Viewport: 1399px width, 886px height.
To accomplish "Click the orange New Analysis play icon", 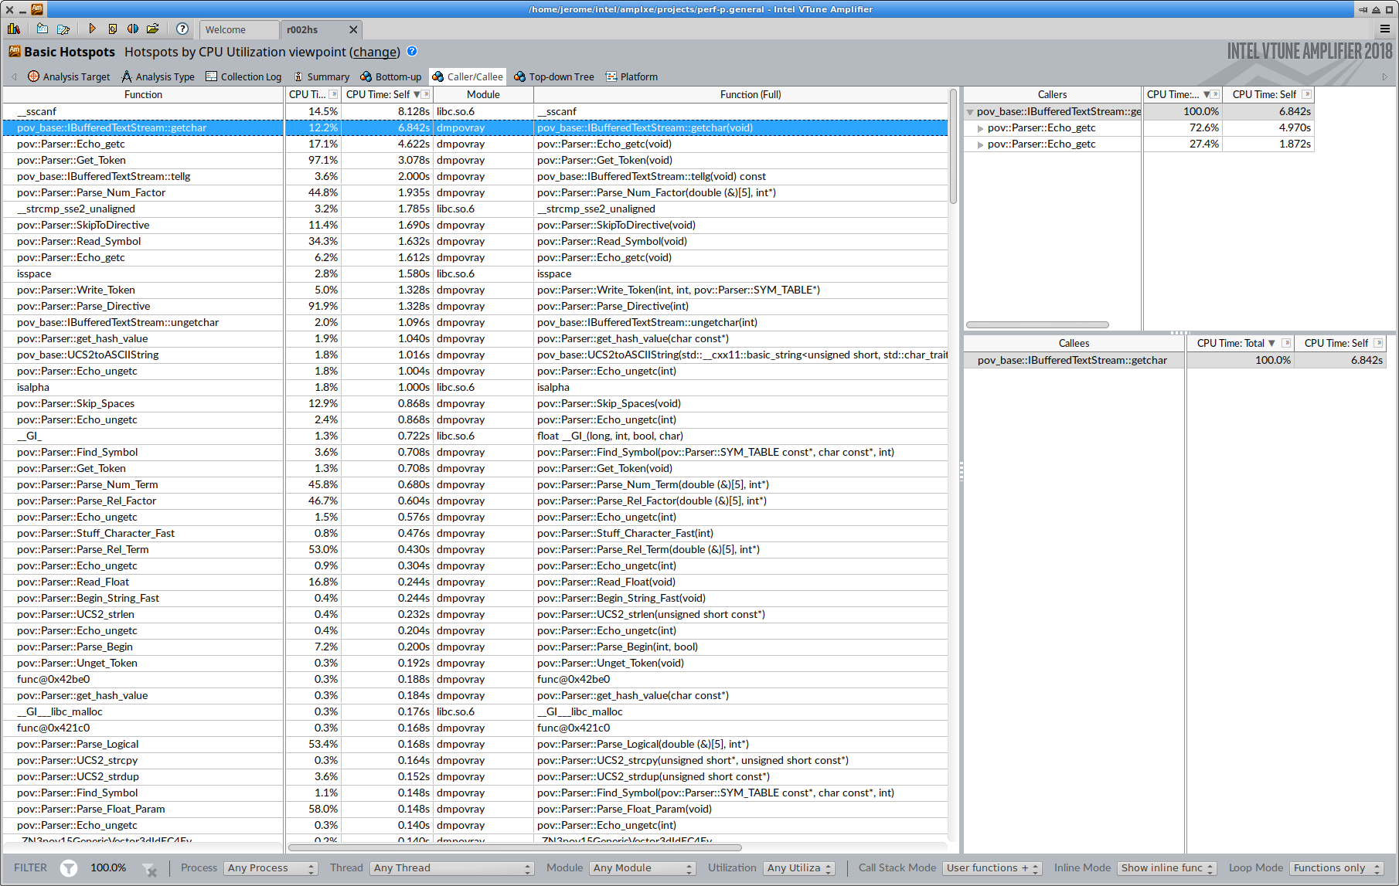I will tap(92, 29).
